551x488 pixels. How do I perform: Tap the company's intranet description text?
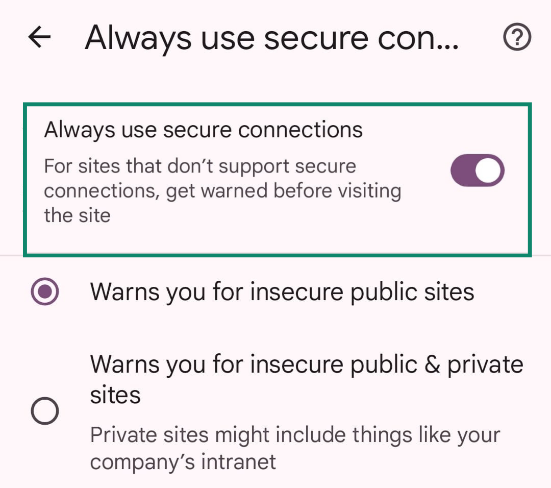click(295, 448)
